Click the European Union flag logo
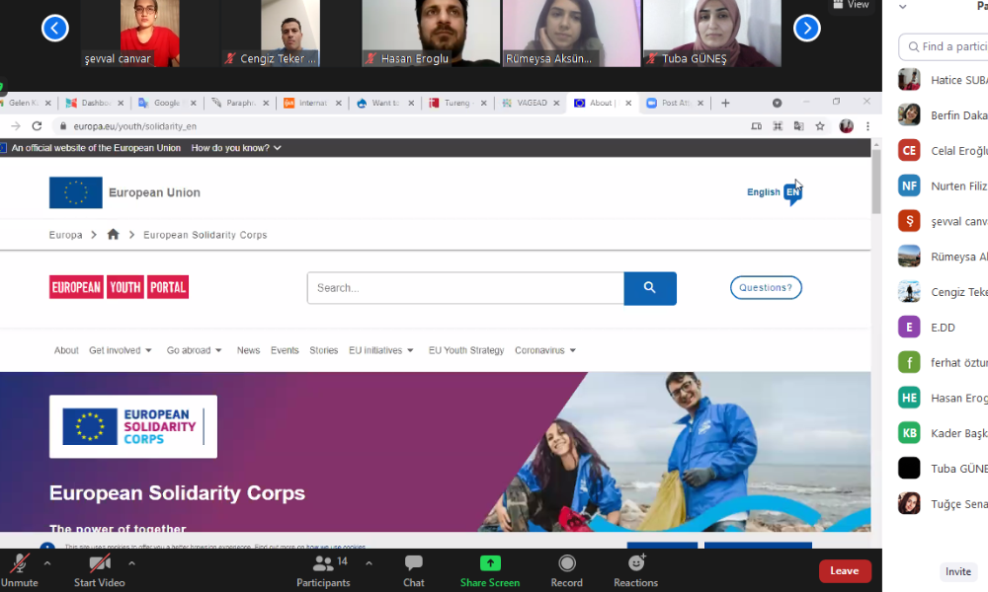 point(76,192)
